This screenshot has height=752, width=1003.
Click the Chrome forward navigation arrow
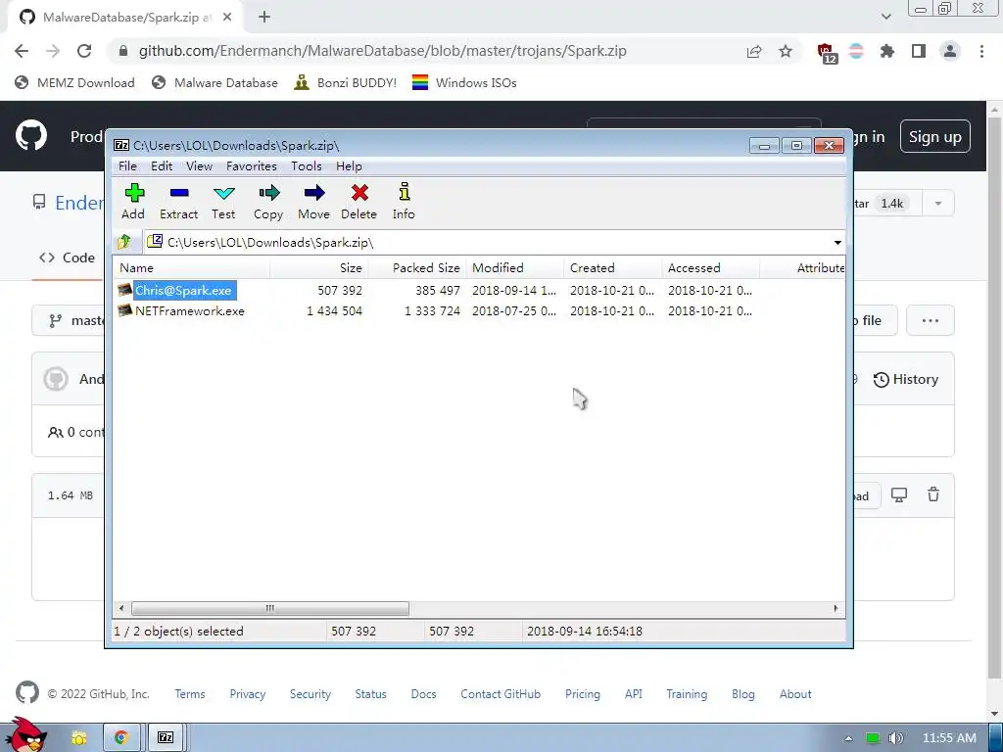click(53, 51)
